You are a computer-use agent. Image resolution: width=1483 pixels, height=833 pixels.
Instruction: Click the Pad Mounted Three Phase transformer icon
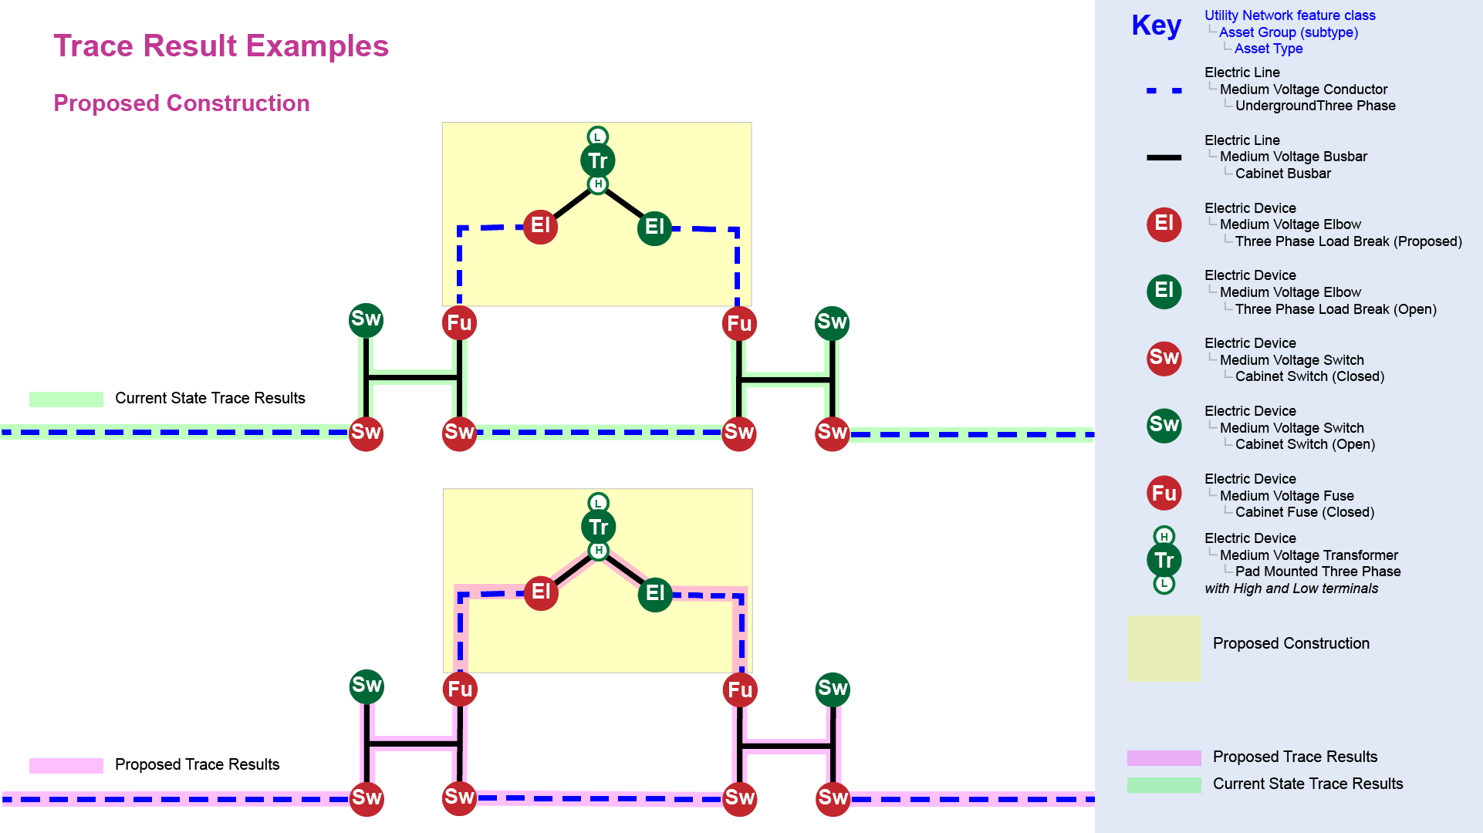click(x=1160, y=564)
